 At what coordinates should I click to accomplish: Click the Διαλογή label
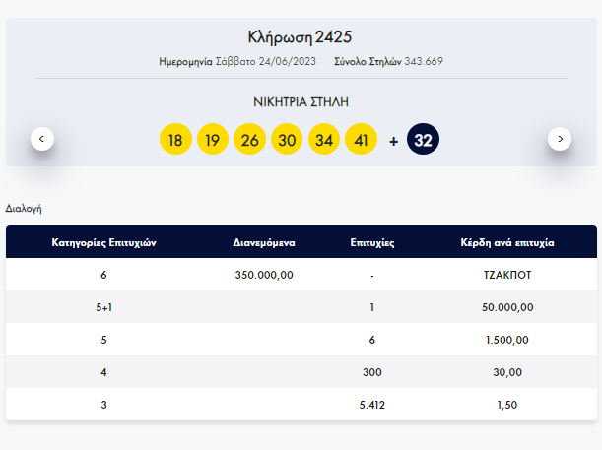pos(24,209)
